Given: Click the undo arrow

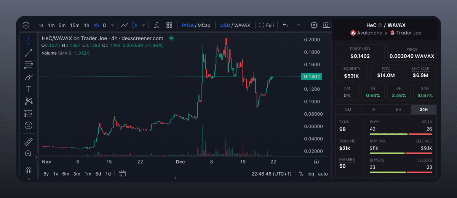Looking at the screenshot, I should pos(285,25).
